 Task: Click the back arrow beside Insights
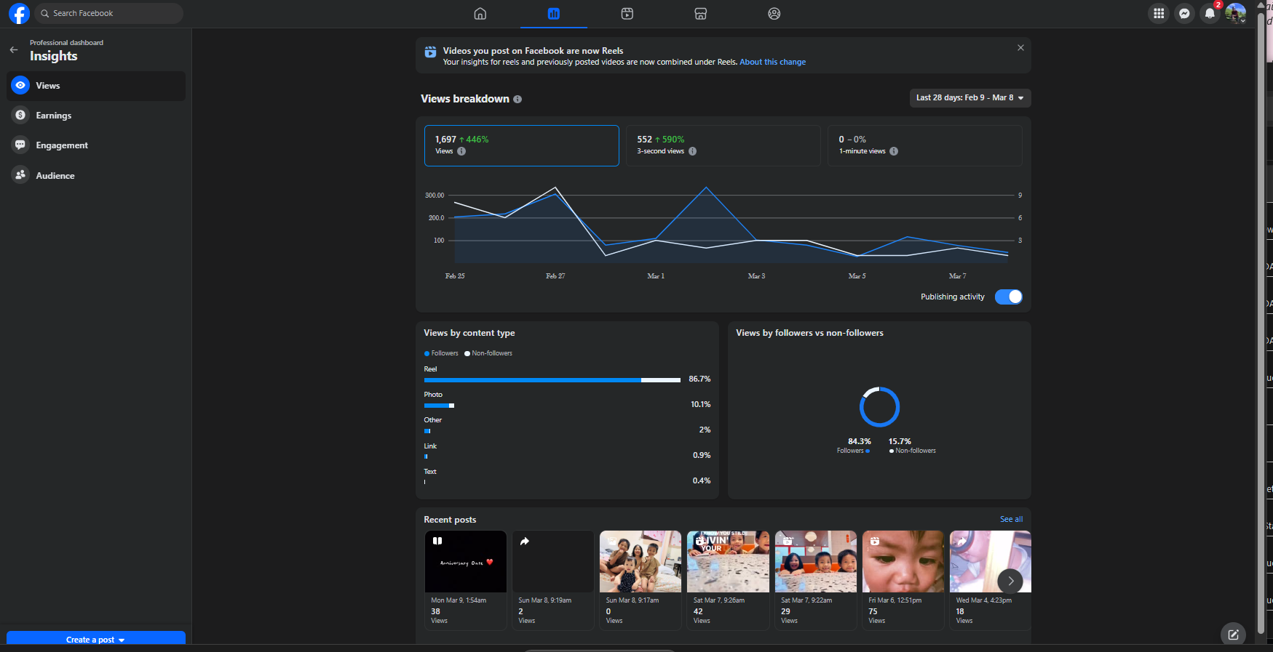(14, 50)
